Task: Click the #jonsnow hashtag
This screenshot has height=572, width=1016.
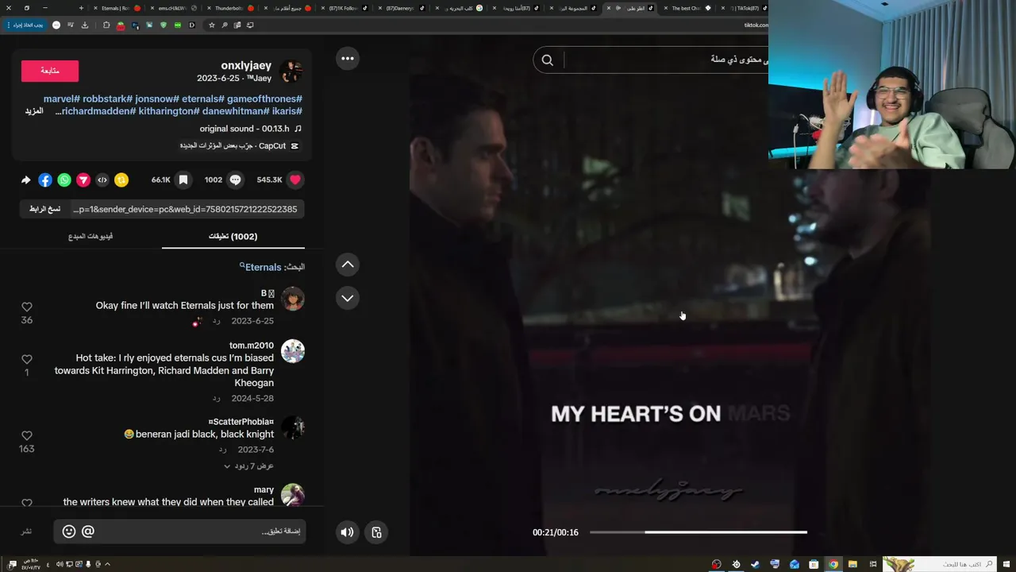Action: tap(157, 99)
